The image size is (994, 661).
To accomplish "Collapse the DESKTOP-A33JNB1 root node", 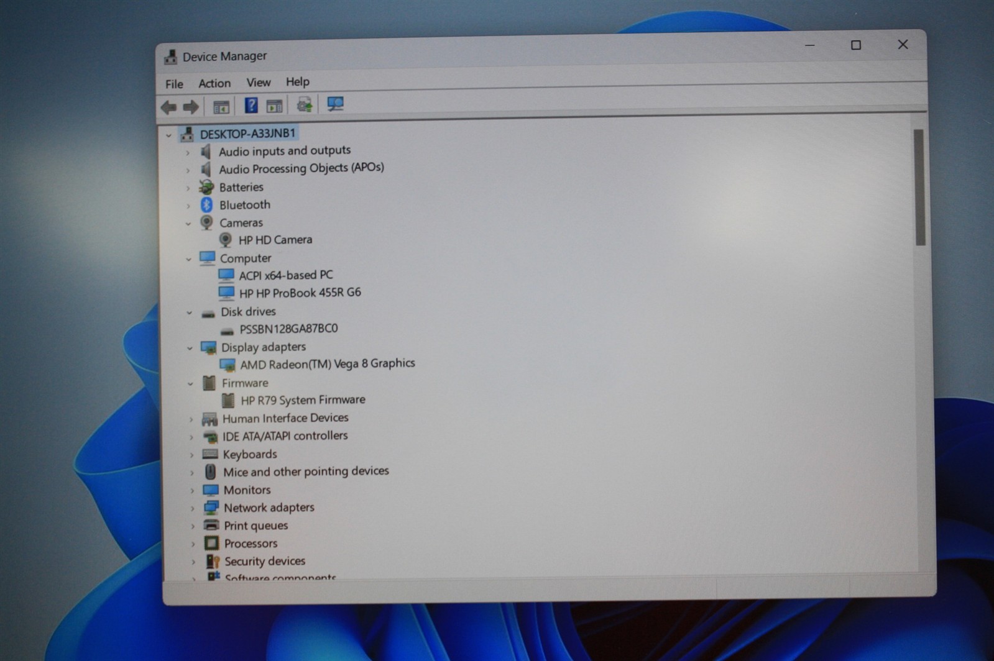I will (x=168, y=135).
